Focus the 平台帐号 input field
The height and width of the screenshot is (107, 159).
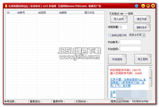coord(130,42)
